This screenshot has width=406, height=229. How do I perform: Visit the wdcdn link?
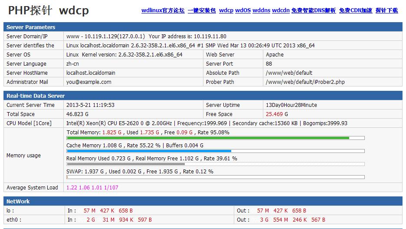point(281,10)
